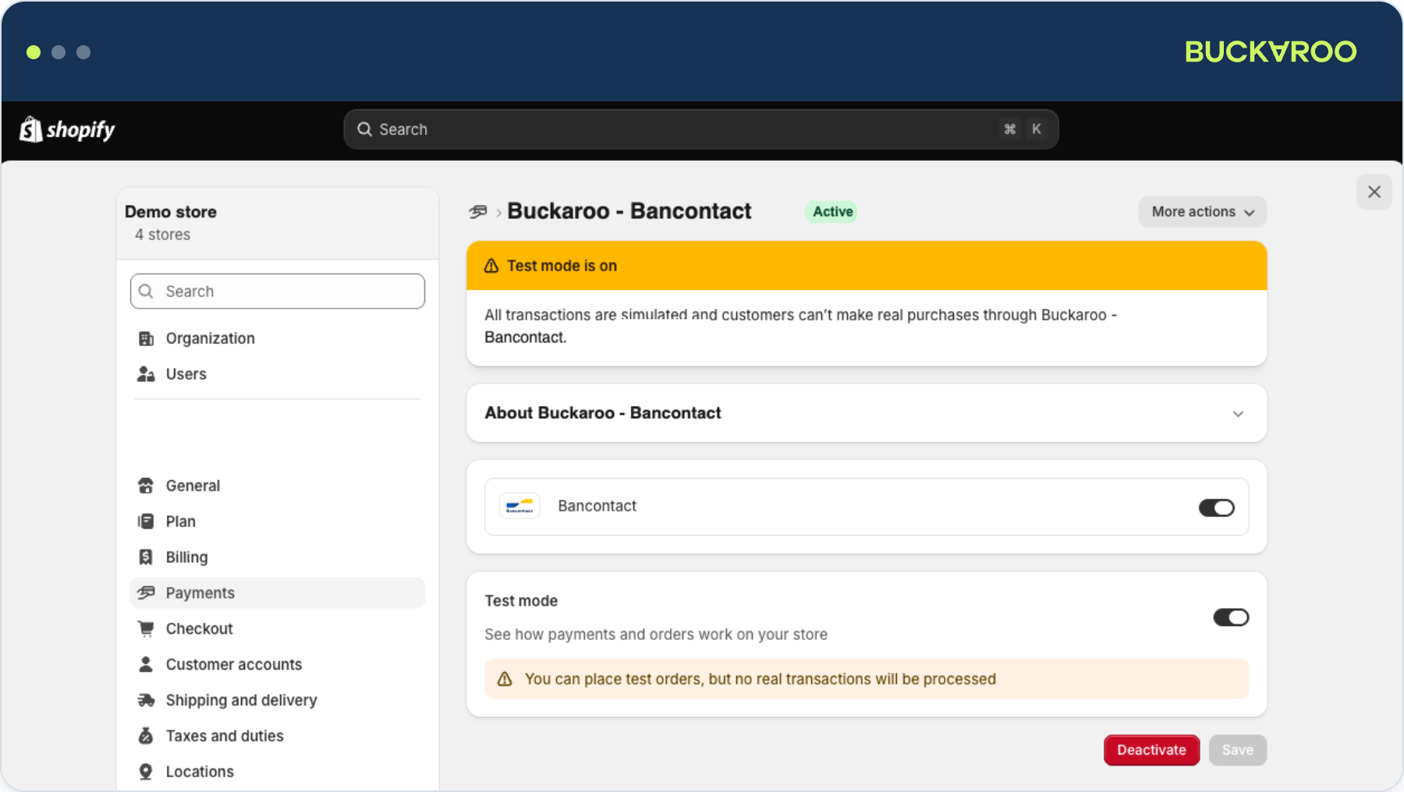This screenshot has width=1404, height=792.
Task: Focus the top Shopify search field
Action: click(x=700, y=129)
